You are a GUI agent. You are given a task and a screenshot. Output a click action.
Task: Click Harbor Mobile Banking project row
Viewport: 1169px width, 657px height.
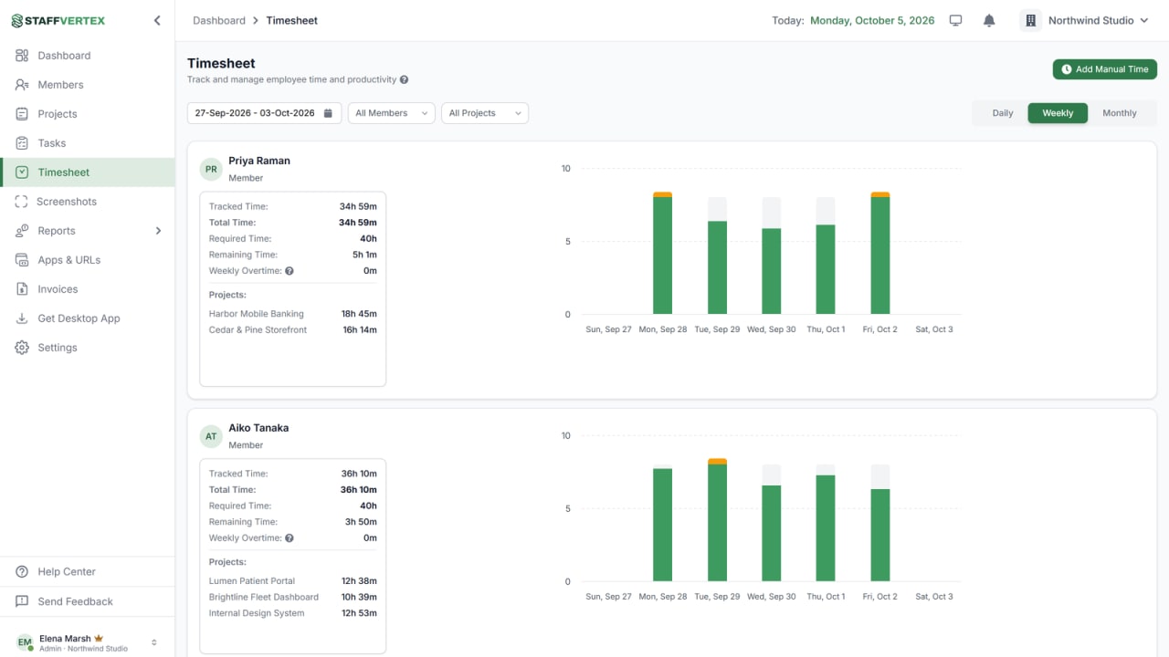click(293, 314)
